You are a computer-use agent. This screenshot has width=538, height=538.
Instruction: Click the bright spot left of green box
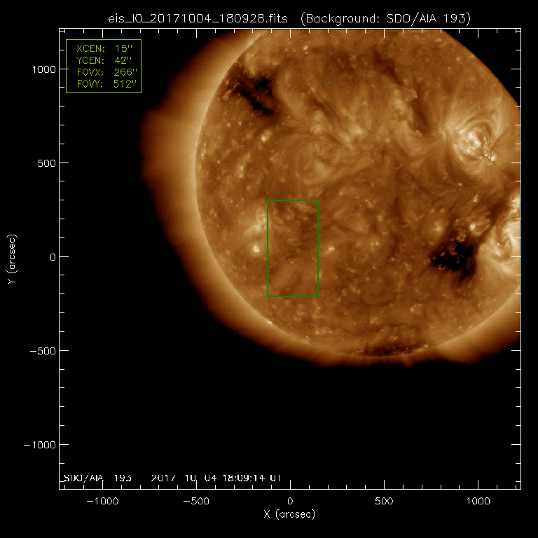(256, 248)
